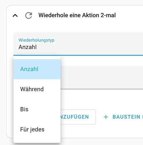The image size is (143, 145).
Task: Pick the 'Bis' repeat type option
Action: pyautogui.click(x=37, y=109)
